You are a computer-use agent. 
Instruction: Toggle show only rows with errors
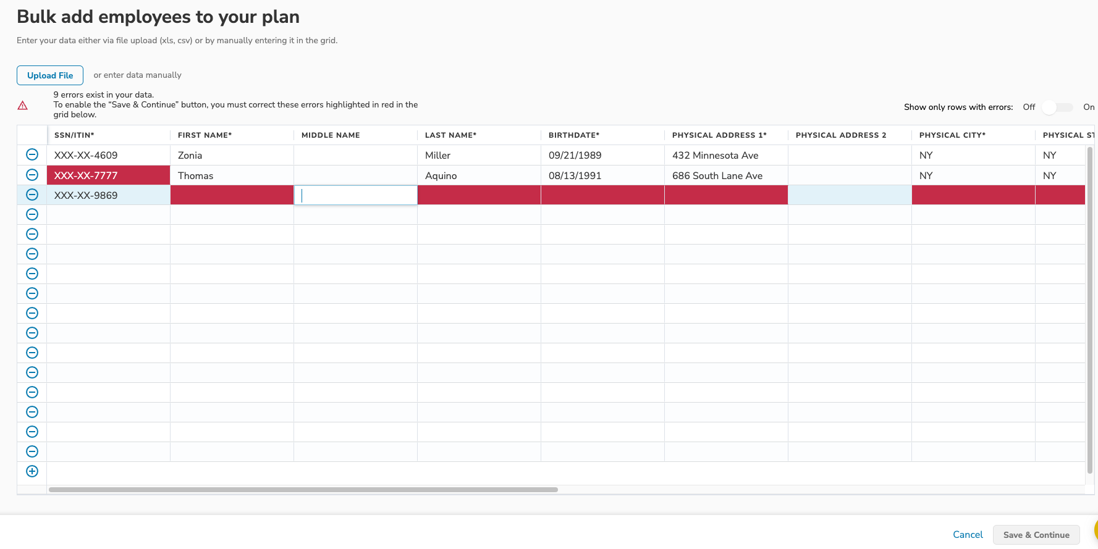point(1057,107)
